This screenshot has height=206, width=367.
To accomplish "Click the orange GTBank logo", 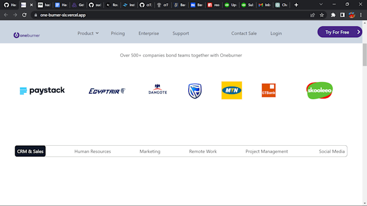I will click(x=268, y=90).
